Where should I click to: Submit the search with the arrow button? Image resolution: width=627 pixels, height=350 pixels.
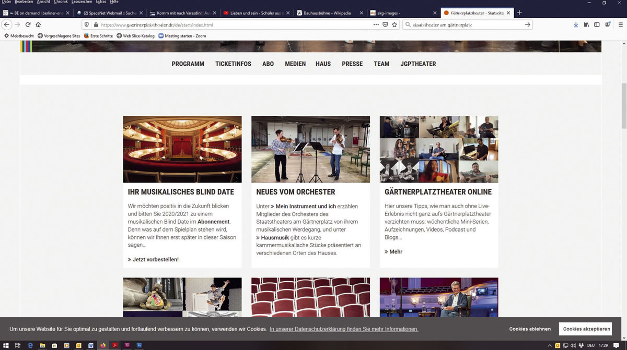[x=527, y=25]
